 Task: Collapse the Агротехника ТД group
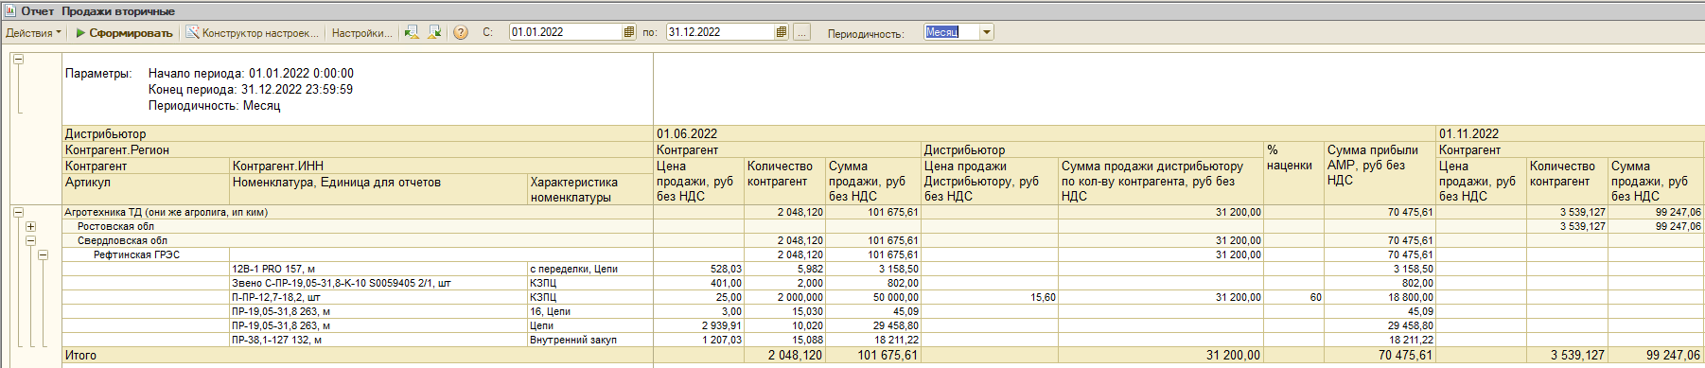point(18,213)
